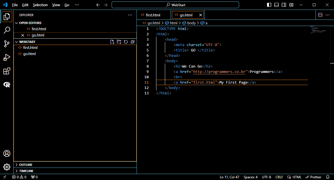Click the ports forwarded indicator in status bar
Viewport: 334px width, 180px height.
pos(34,177)
